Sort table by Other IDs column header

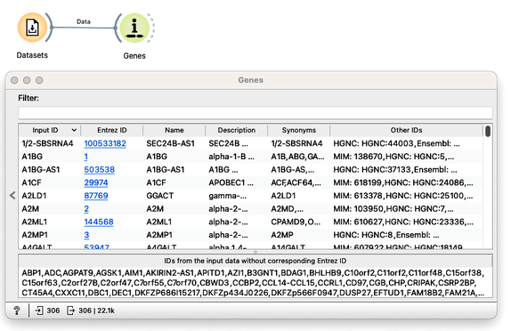click(406, 130)
